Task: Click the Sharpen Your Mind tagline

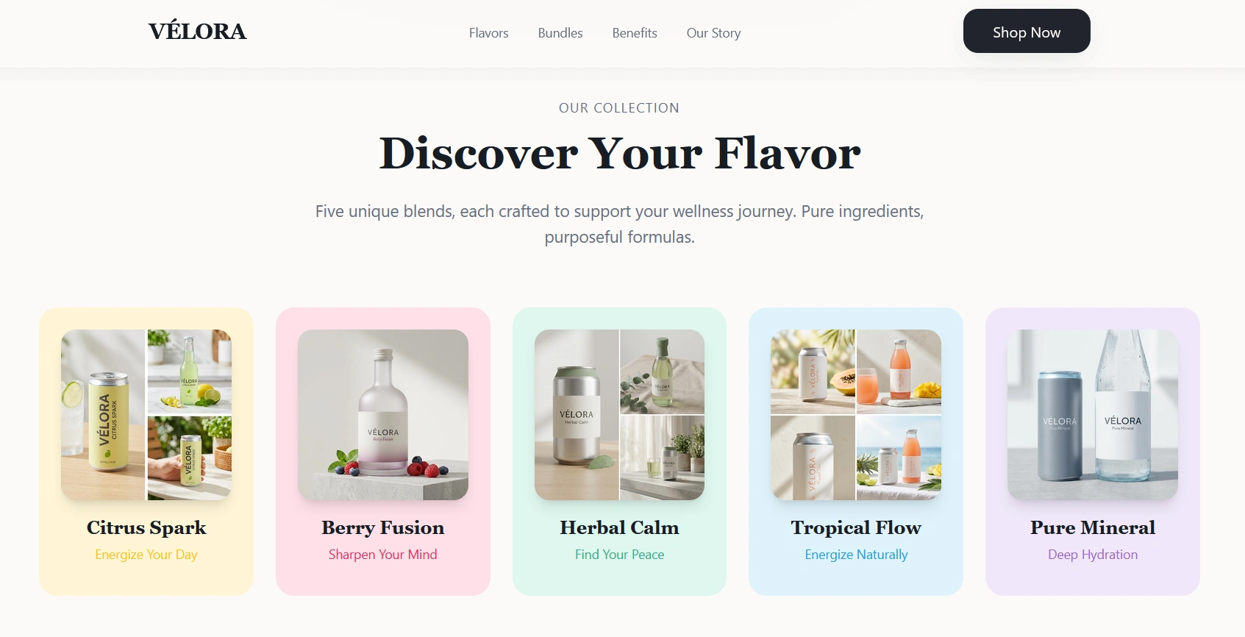Action: tap(383, 555)
